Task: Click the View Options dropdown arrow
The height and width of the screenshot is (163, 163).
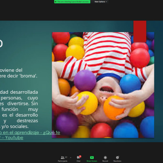Action: (x=106, y=2)
